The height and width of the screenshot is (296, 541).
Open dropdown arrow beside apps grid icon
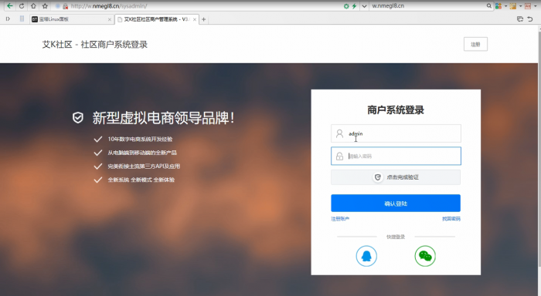(x=505, y=6)
